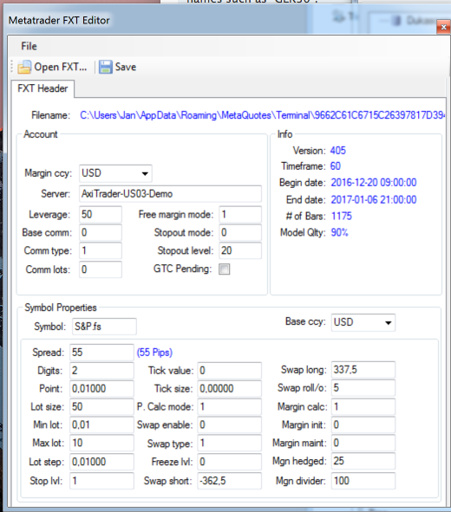
Task: Click the Point input field
Action: pos(101,389)
